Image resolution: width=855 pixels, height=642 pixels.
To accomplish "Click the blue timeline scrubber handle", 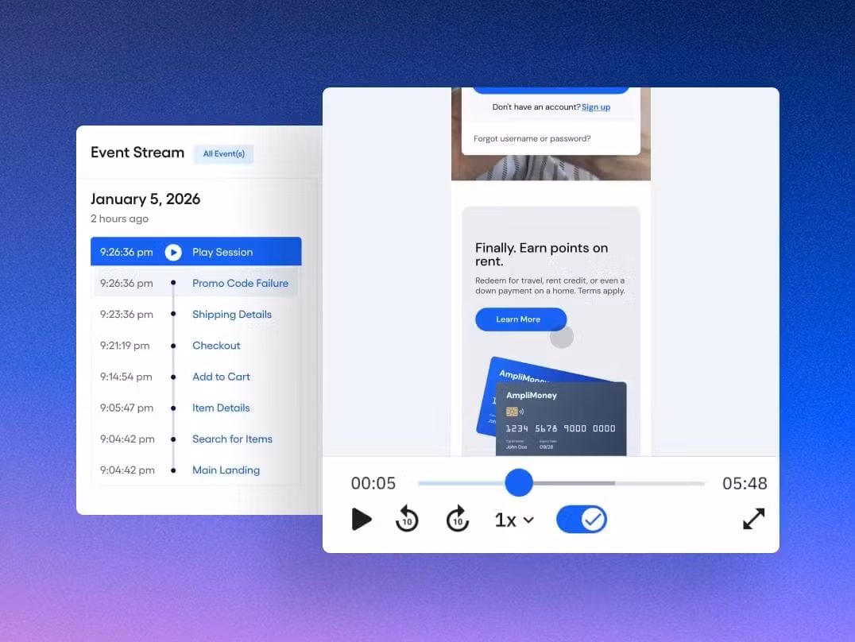I will click(x=519, y=482).
